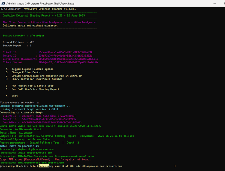
Task: Click the command '.\OneDrive-External-Sharing-V5_3.ps1'
Action: pyautogui.click(x=49, y=9)
